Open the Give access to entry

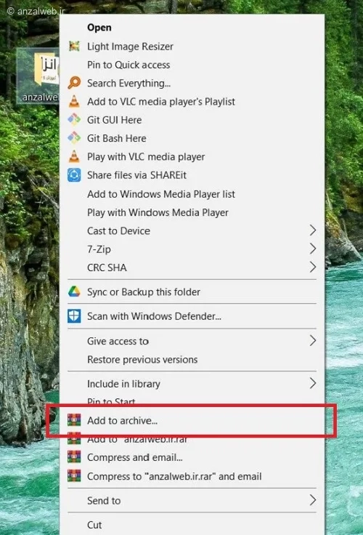[192, 341]
